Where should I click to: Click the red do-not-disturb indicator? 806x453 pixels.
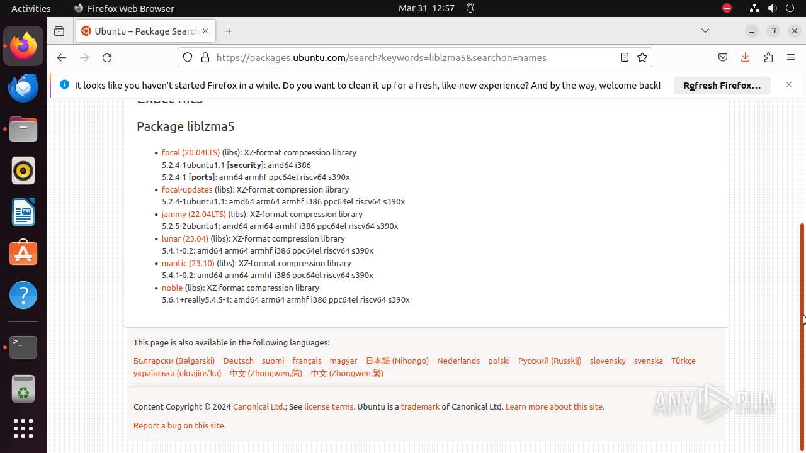point(727,8)
